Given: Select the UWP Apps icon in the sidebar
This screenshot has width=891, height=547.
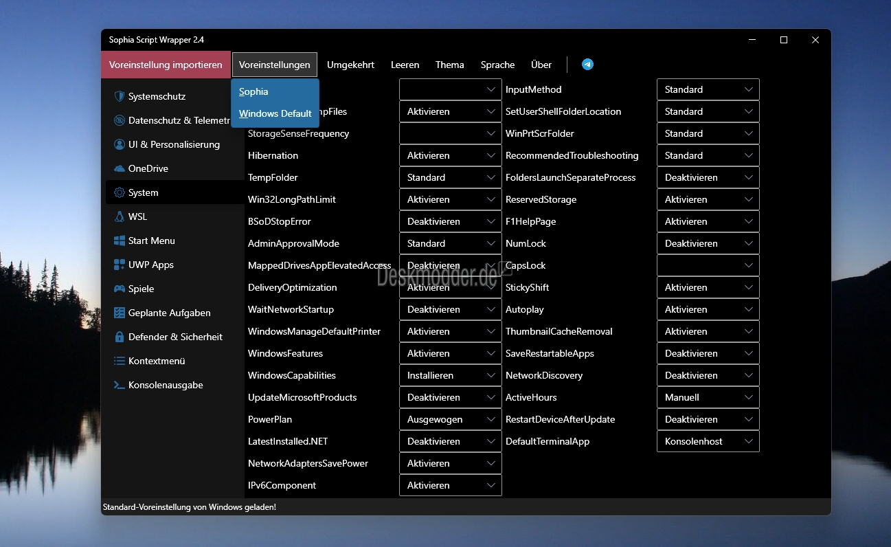Looking at the screenshot, I should click(x=120, y=265).
